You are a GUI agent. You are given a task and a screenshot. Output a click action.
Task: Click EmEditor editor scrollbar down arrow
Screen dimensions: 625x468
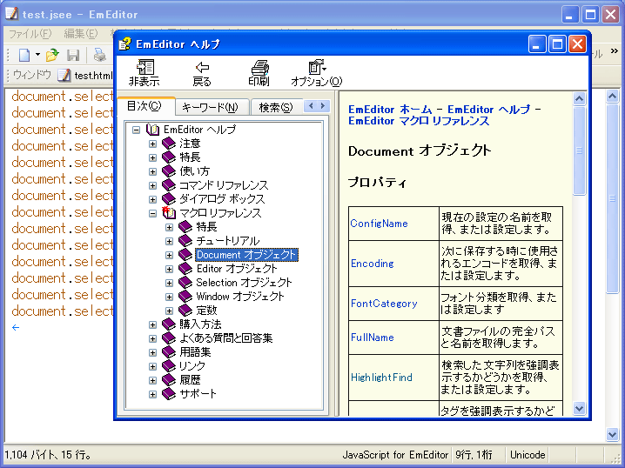tap(612, 435)
